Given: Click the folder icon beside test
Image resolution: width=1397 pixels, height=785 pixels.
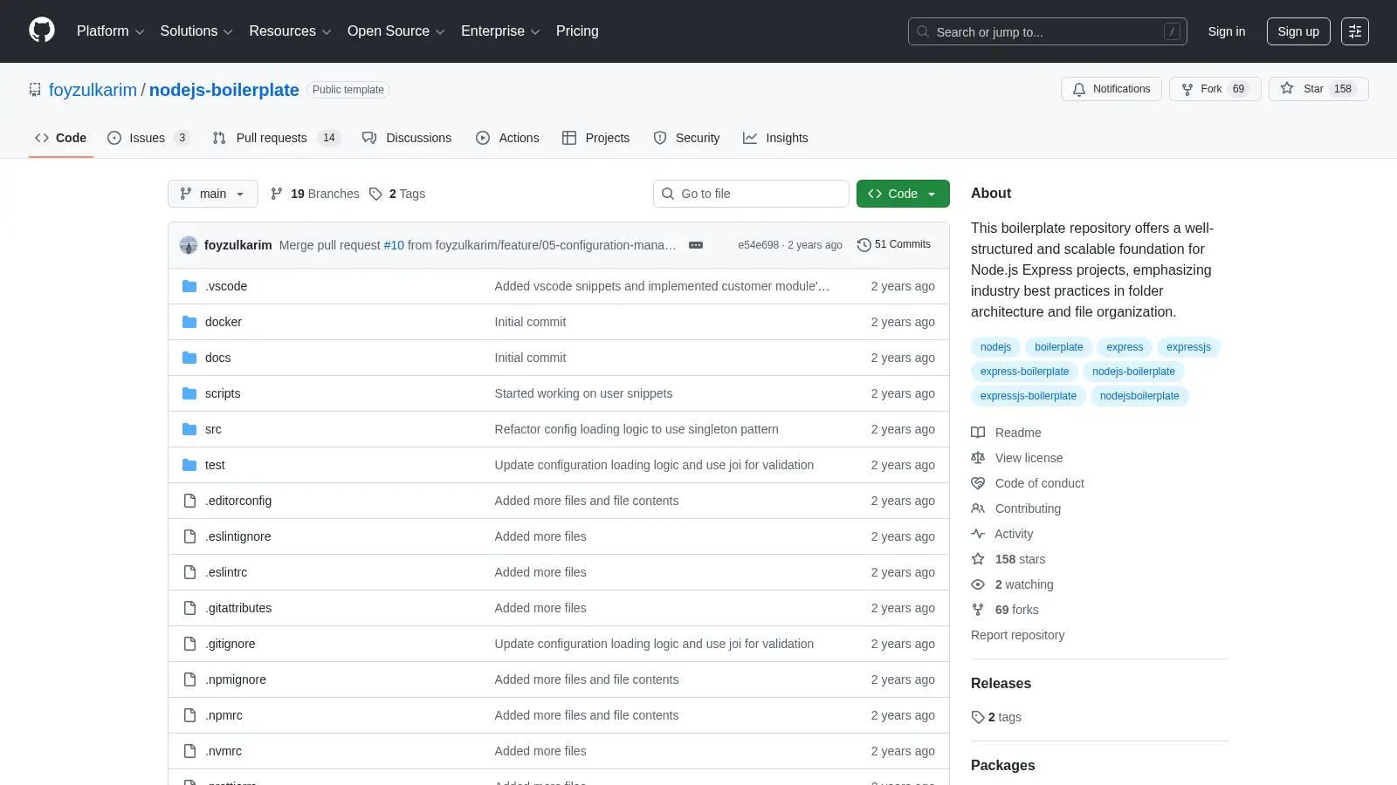Looking at the screenshot, I should (x=189, y=465).
